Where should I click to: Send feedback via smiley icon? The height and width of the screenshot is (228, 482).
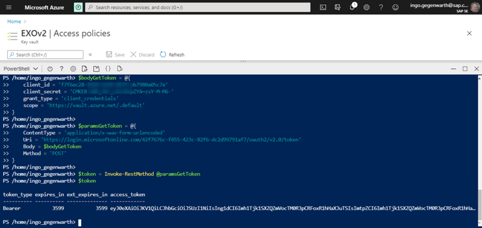point(396,7)
